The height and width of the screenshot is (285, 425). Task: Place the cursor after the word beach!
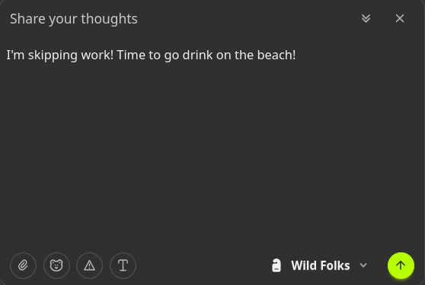pyautogui.click(x=296, y=55)
